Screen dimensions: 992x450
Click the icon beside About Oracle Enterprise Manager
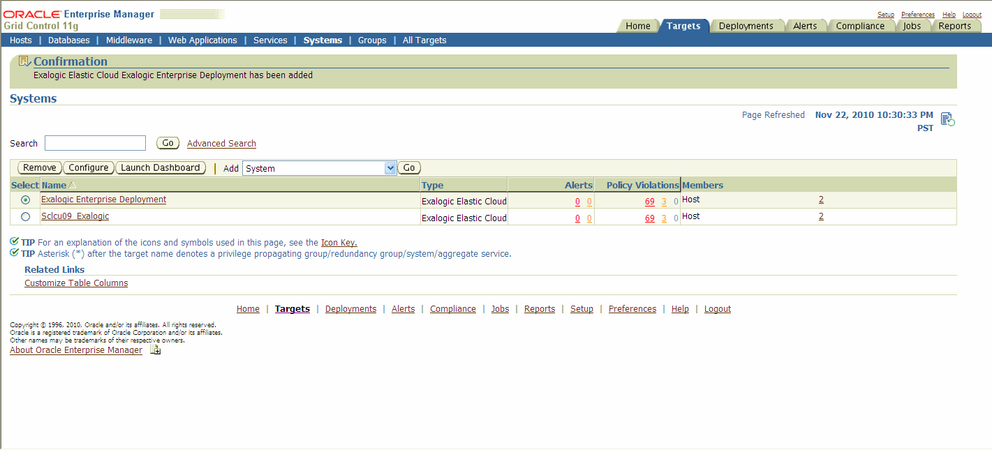156,350
